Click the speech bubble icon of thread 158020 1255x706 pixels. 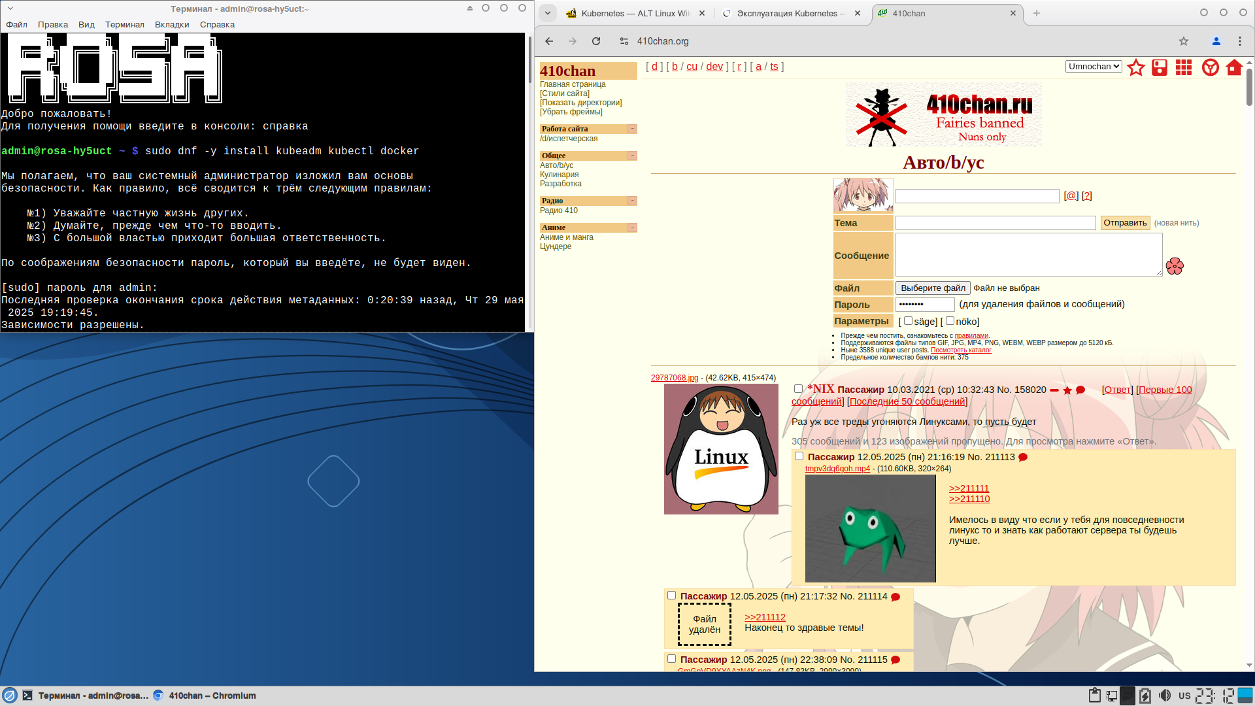click(x=1080, y=390)
